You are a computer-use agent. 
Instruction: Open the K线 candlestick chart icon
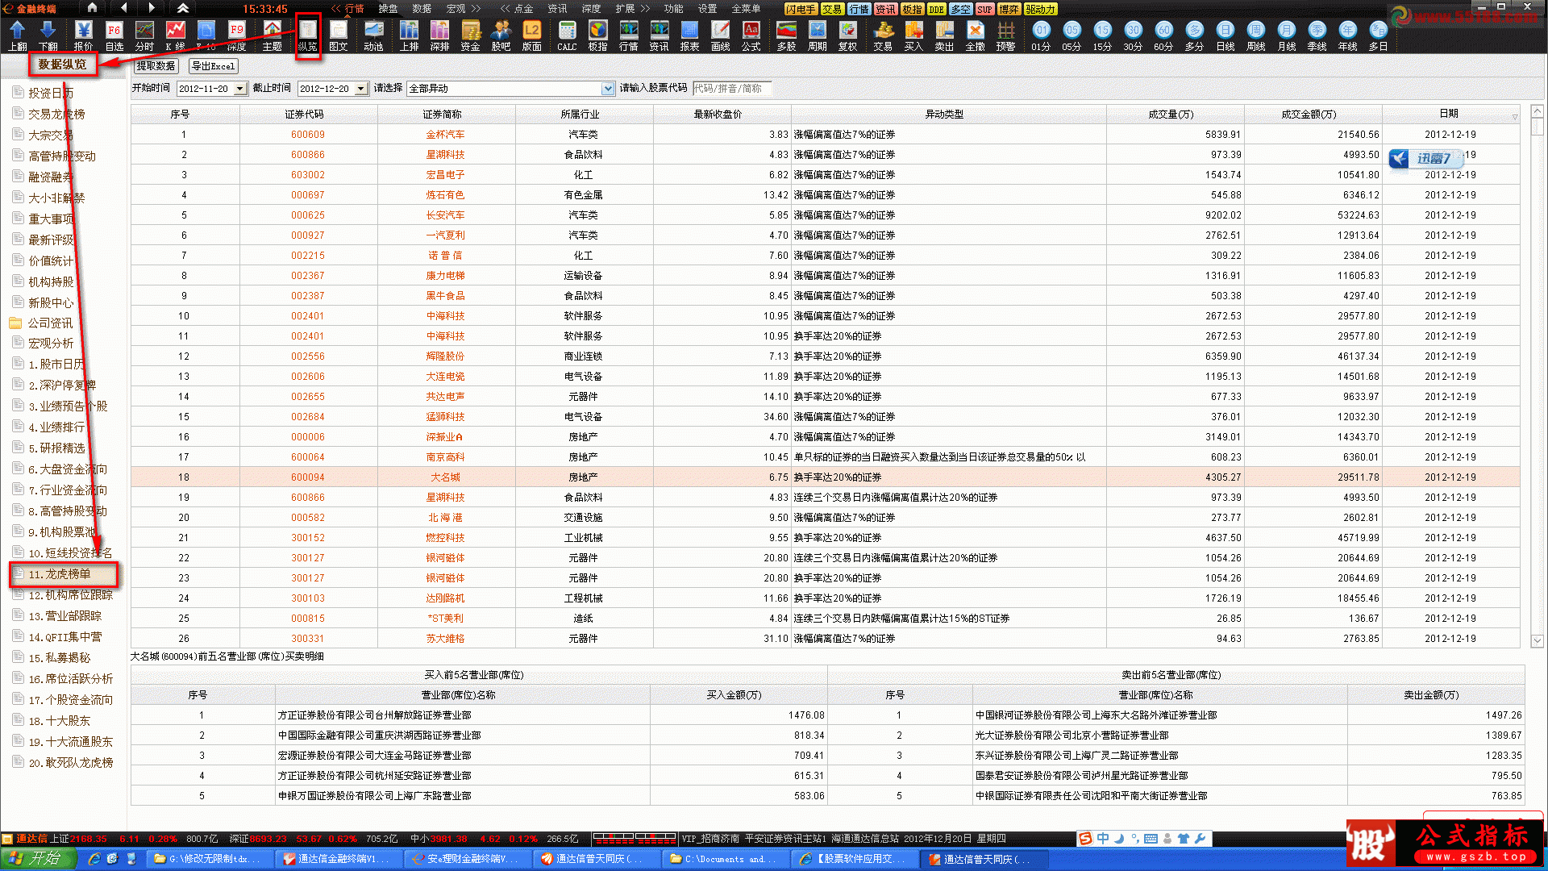click(175, 35)
